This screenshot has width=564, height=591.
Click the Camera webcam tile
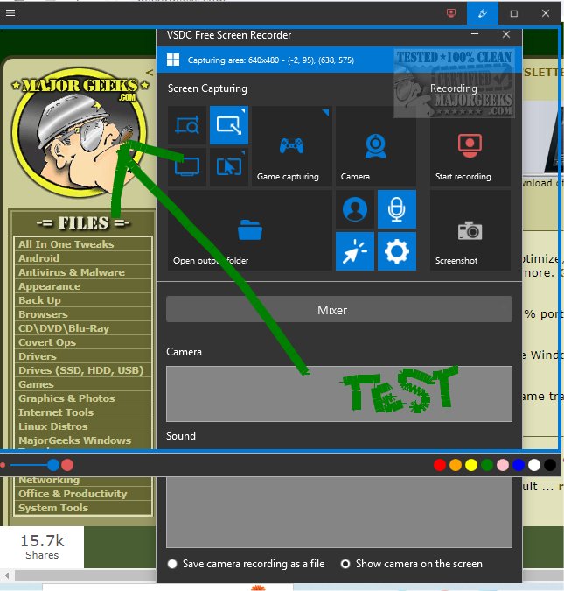[x=376, y=146]
